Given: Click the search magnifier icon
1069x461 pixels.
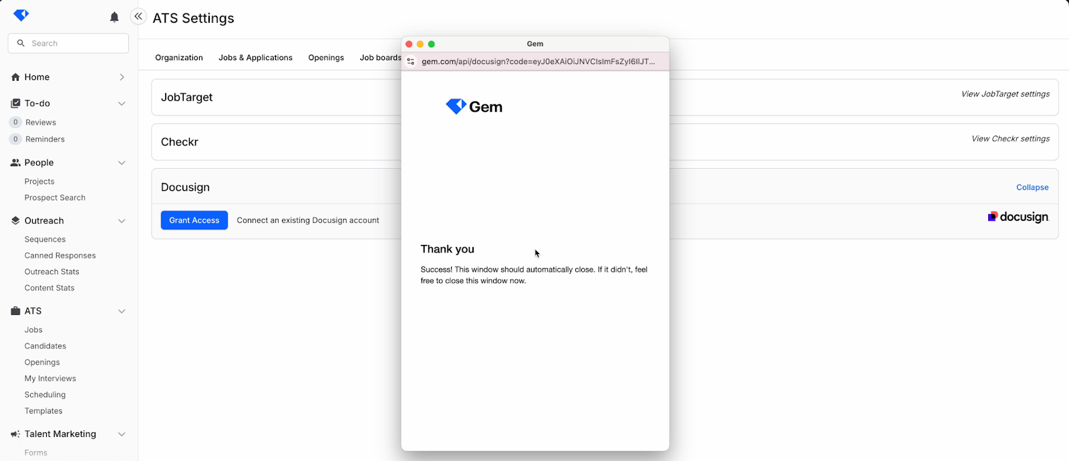Looking at the screenshot, I should [21, 43].
